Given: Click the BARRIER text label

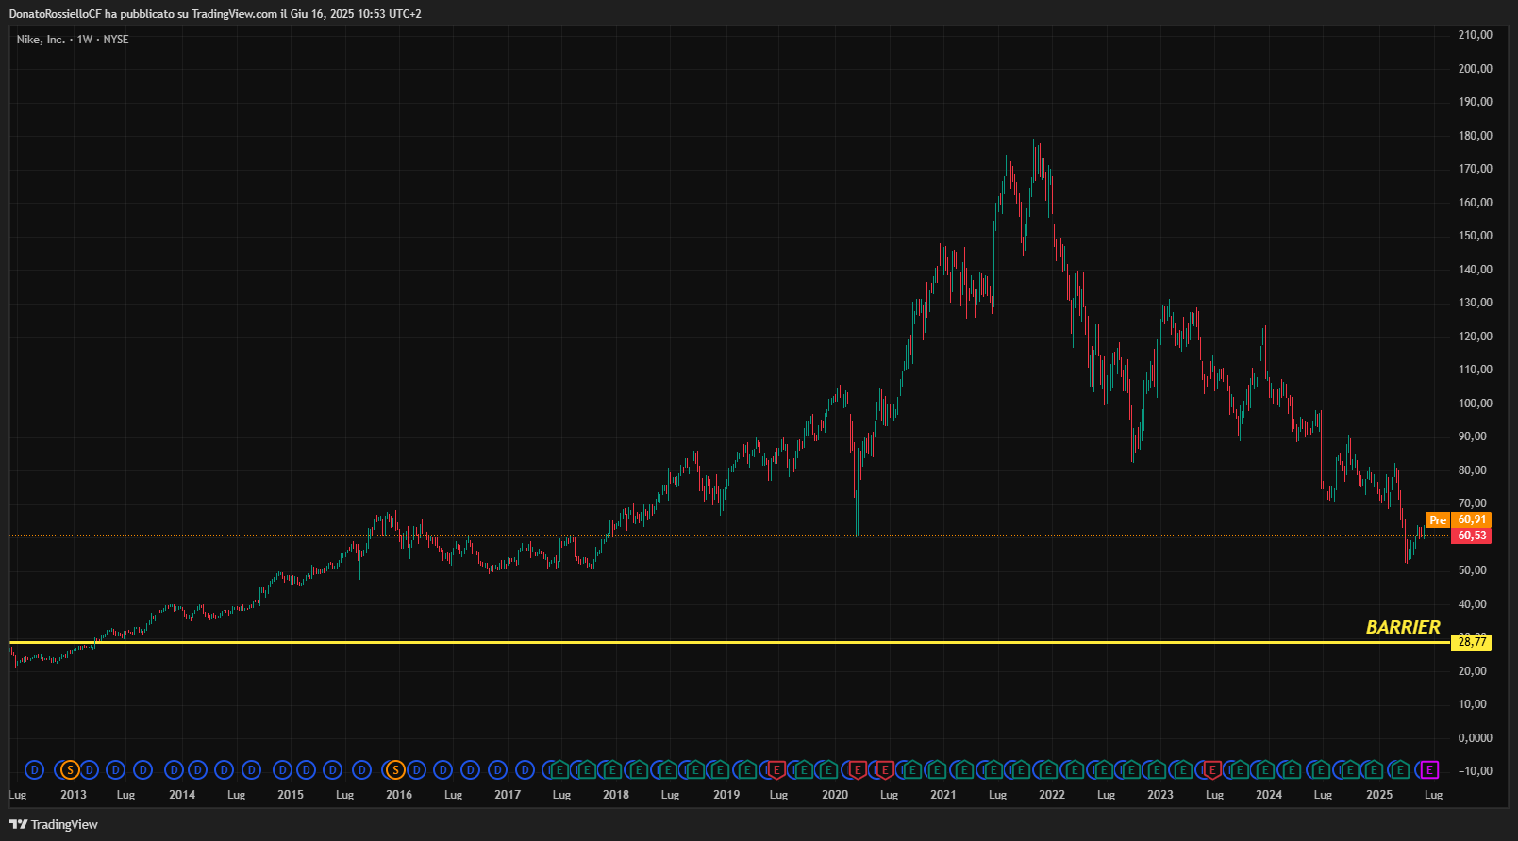Looking at the screenshot, I should [x=1403, y=627].
